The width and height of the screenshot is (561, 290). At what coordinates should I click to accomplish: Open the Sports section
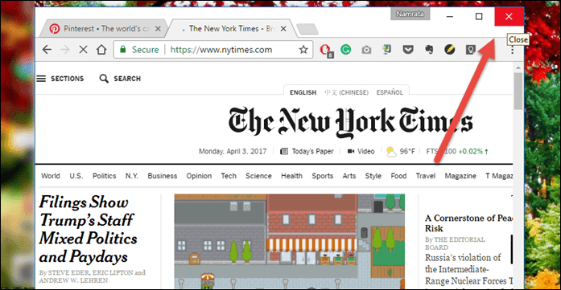pyautogui.click(x=323, y=176)
